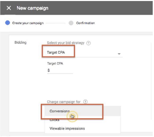Screen dimensions: 154x137
Task: Open help icon next to Charge campaign for
Action: pyautogui.click(x=85, y=102)
